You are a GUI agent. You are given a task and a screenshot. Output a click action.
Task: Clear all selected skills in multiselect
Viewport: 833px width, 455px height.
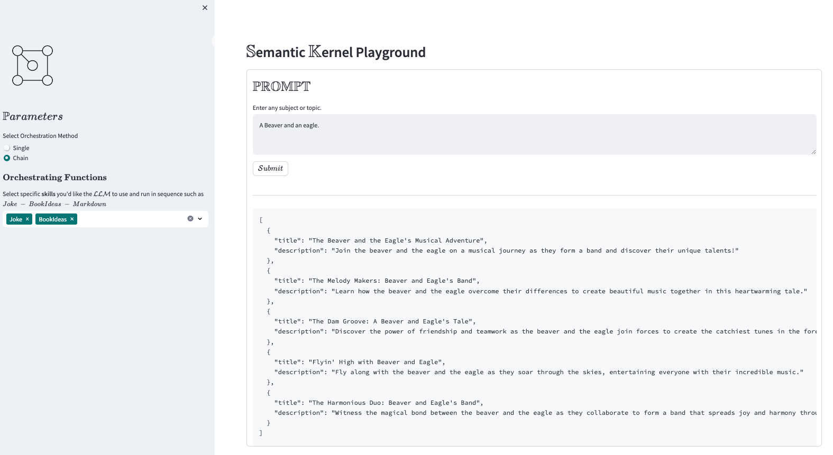coord(190,219)
